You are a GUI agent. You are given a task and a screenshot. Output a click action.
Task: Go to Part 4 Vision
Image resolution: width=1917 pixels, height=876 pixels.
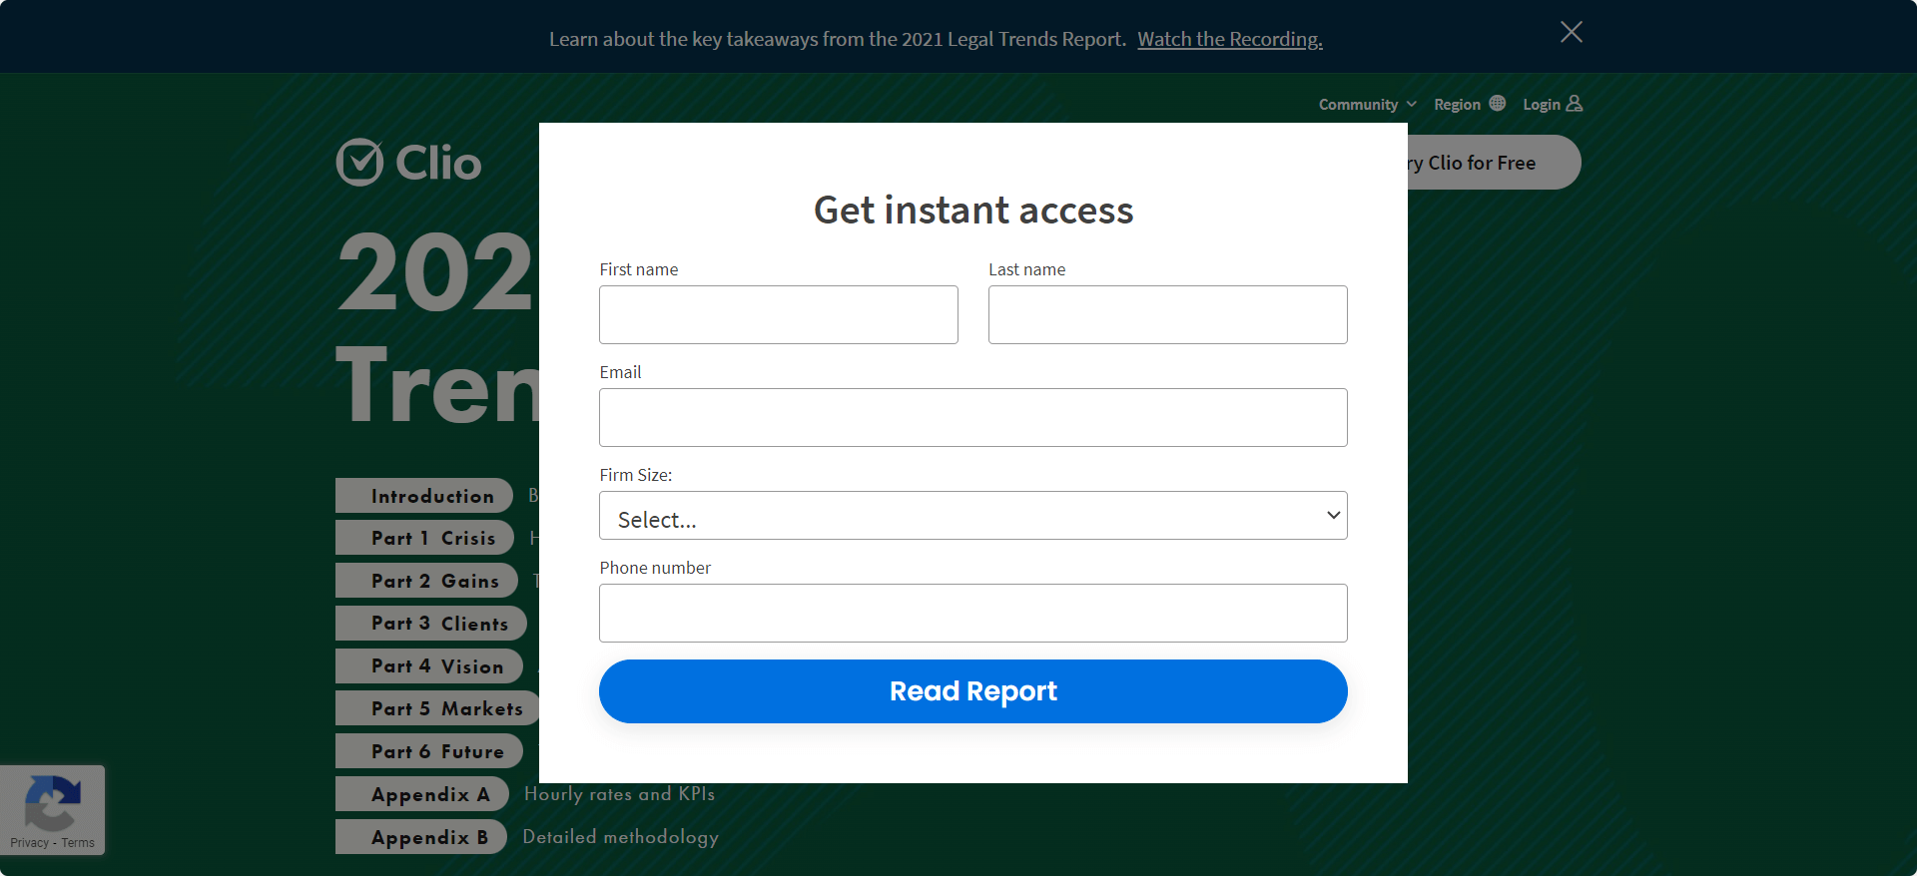429,666
